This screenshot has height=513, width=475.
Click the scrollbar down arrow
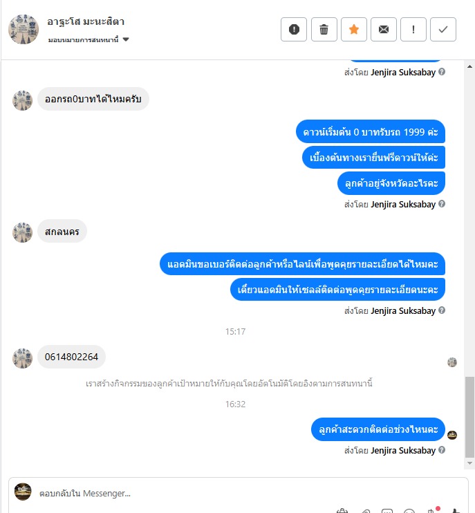pyautogui.click(x=469, y=463)
